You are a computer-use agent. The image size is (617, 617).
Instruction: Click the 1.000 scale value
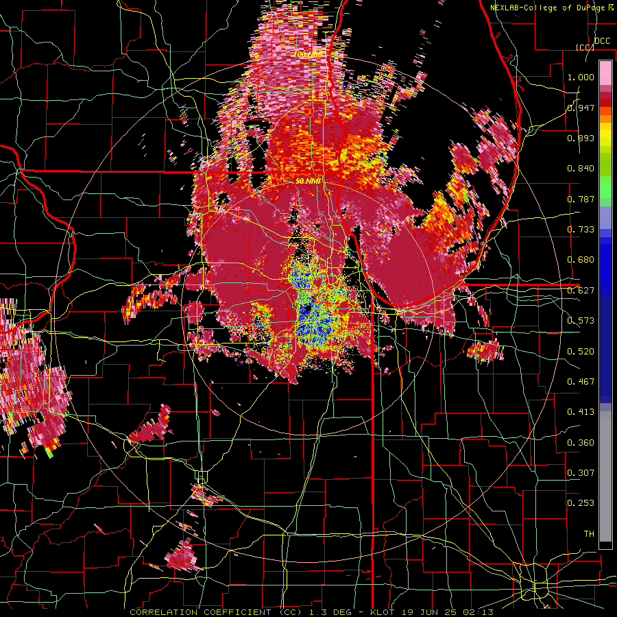pyautogui.click(x=581, y=77)
